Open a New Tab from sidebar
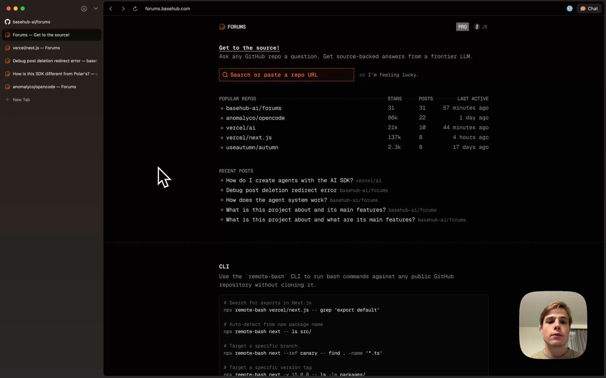 click(x=52, y=100)
